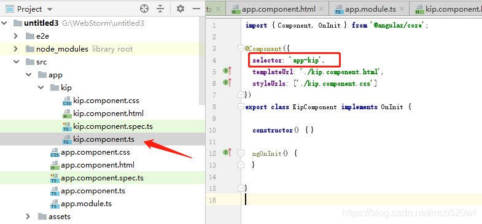The image size is (482, 224).
Task: Click the locate/scroll-from-source target icon
Action: (x=144, y=9)
